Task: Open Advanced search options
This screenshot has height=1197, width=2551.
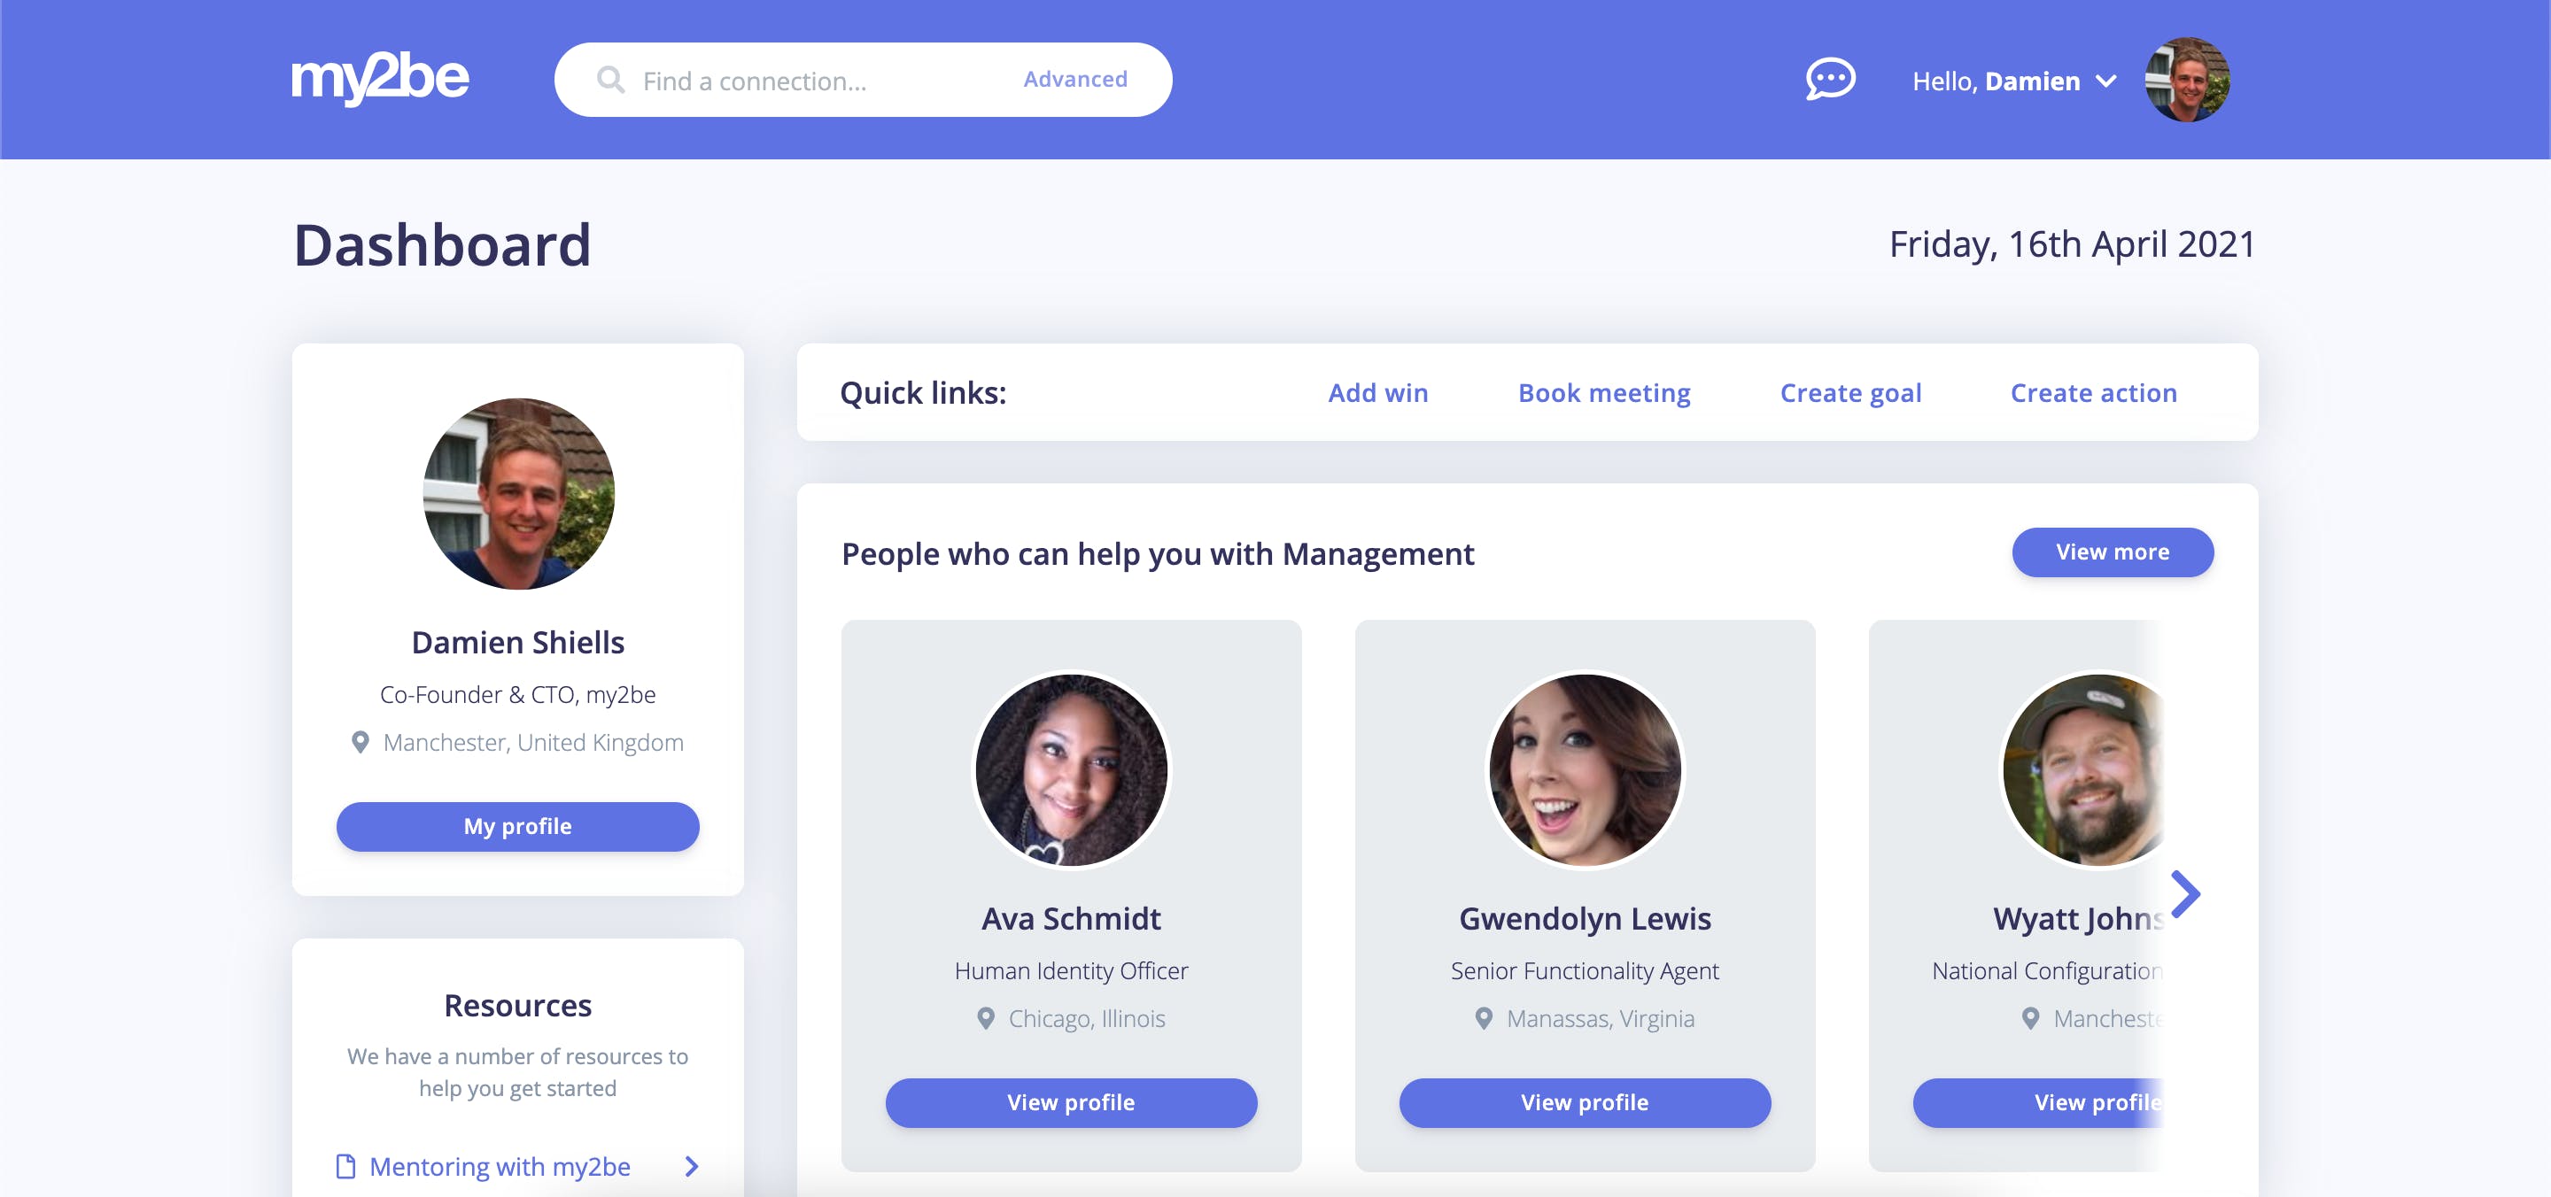Action: click(1075, 79)
